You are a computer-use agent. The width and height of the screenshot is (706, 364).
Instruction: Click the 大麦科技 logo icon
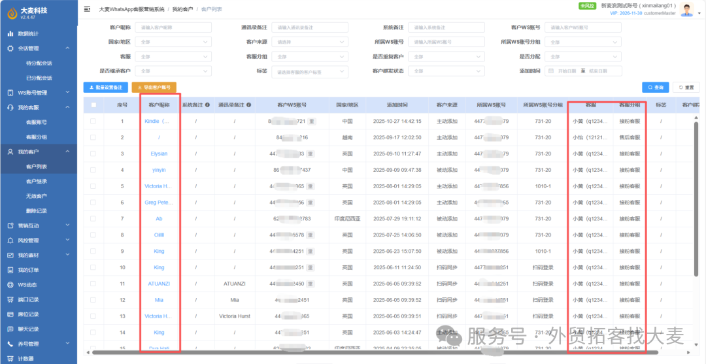pos(12,14)
